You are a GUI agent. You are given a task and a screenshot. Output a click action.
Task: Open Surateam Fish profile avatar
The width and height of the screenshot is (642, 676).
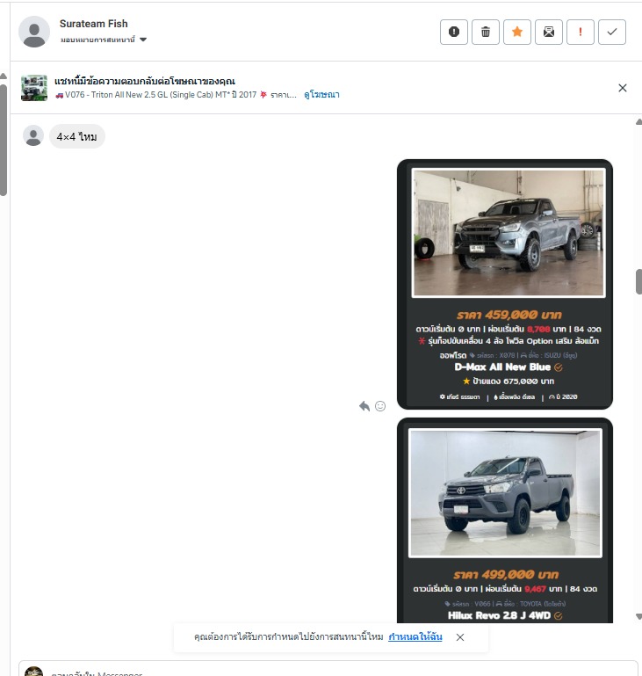point(34,32)
